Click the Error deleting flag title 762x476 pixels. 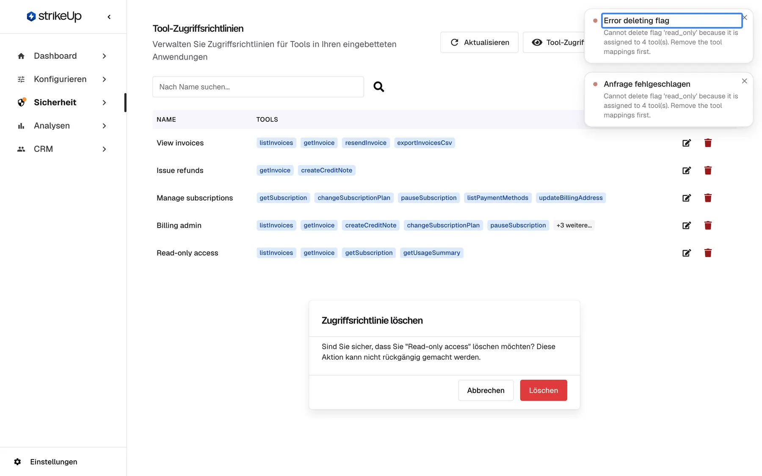tap(636, 21)
